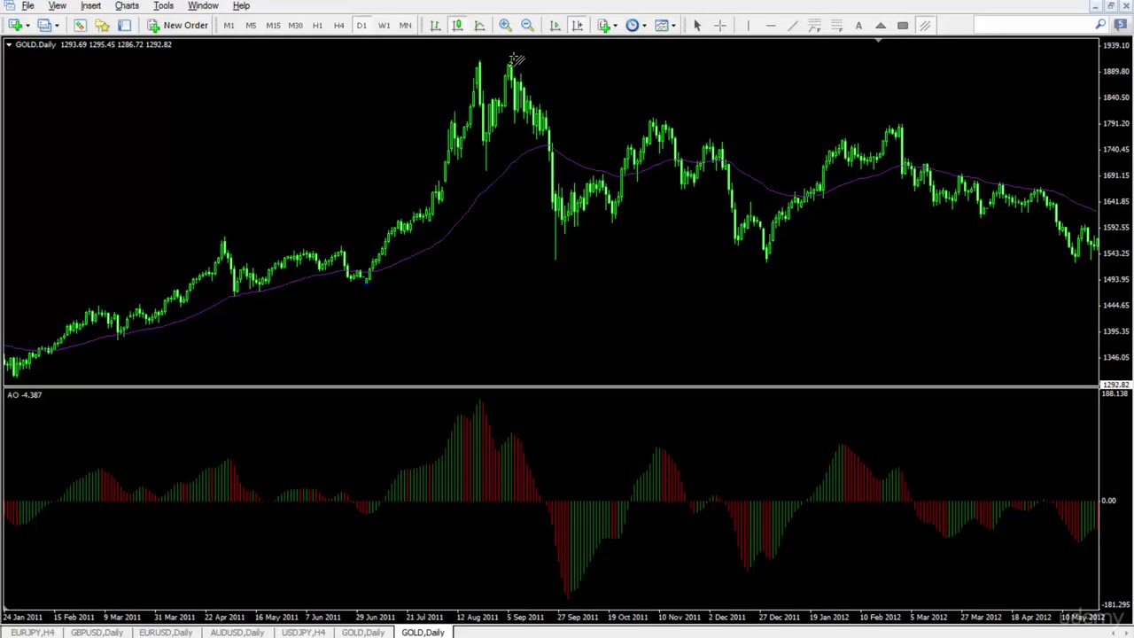This screenshot has height=638, width=1134.
Task: Switch chart to candlesticks
Action: (457, 26)
